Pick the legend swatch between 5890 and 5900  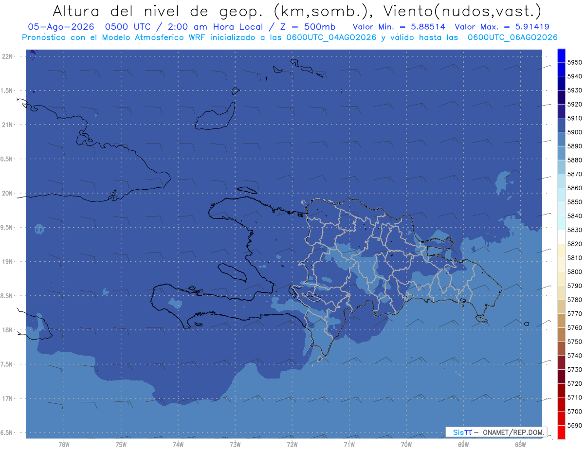561,139
